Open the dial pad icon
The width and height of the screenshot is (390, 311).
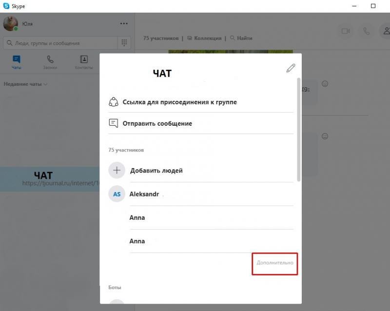(124, 43)
